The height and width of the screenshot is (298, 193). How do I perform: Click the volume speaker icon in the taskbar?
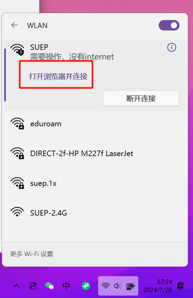point(118,286)
